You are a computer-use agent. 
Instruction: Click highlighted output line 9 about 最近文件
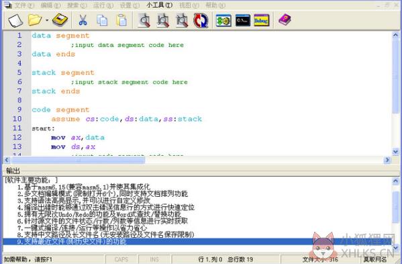[x=197, y=241]
